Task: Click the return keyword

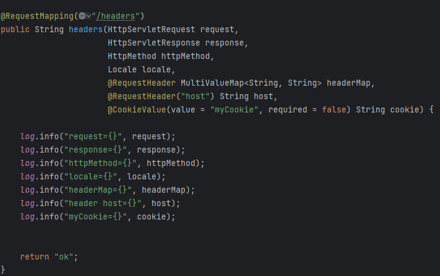Action: click(x=35, y=257)
